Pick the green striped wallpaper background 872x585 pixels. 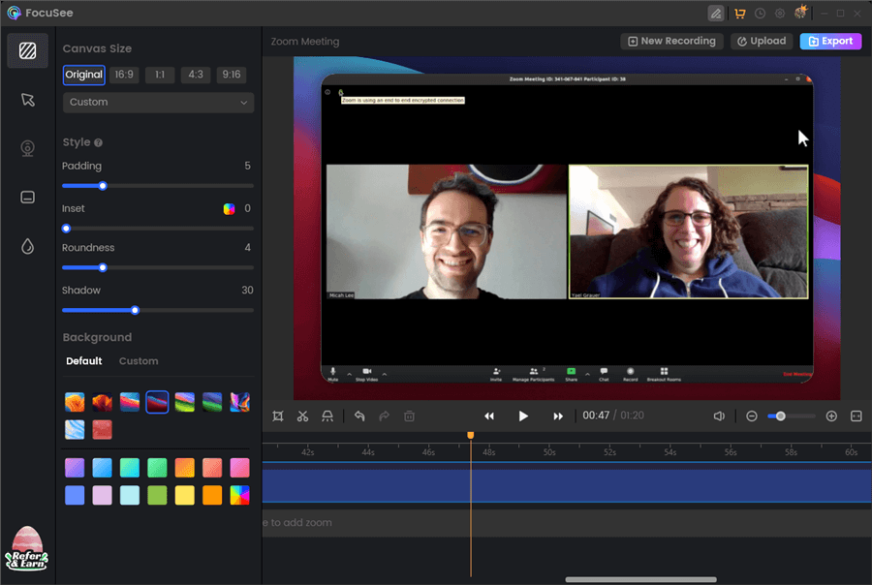(x=185, y=402)
